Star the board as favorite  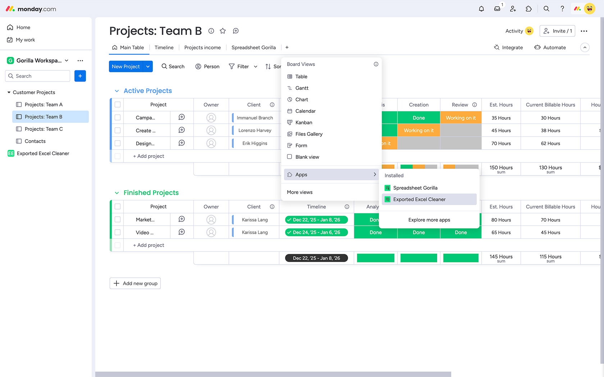tap(223, 31)
